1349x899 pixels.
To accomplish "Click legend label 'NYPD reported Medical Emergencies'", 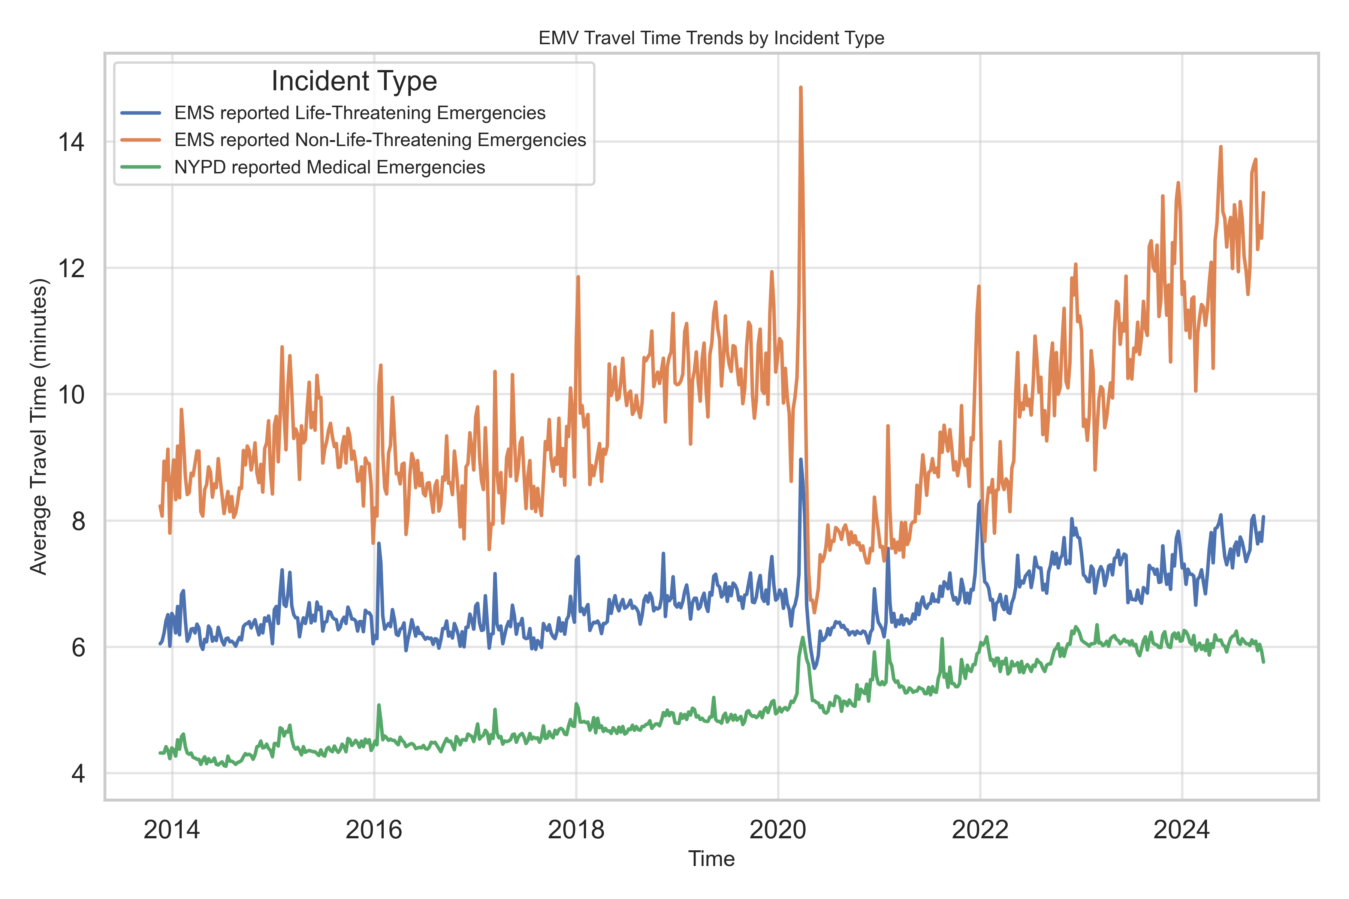I will click(330, 167).
